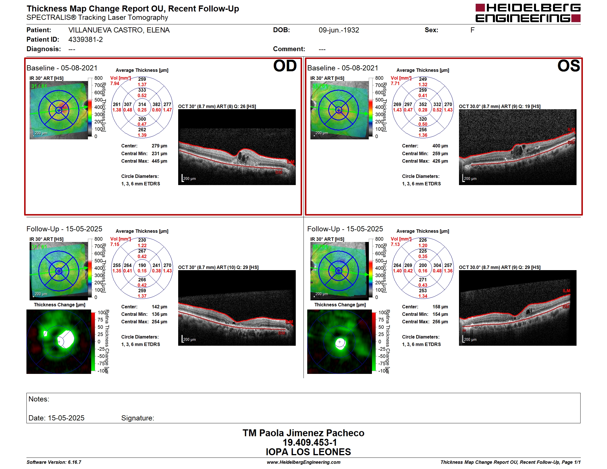Click OD follow-up volume value 7.15
Viewport: 607px width, 469px height.
pos(115,245)
